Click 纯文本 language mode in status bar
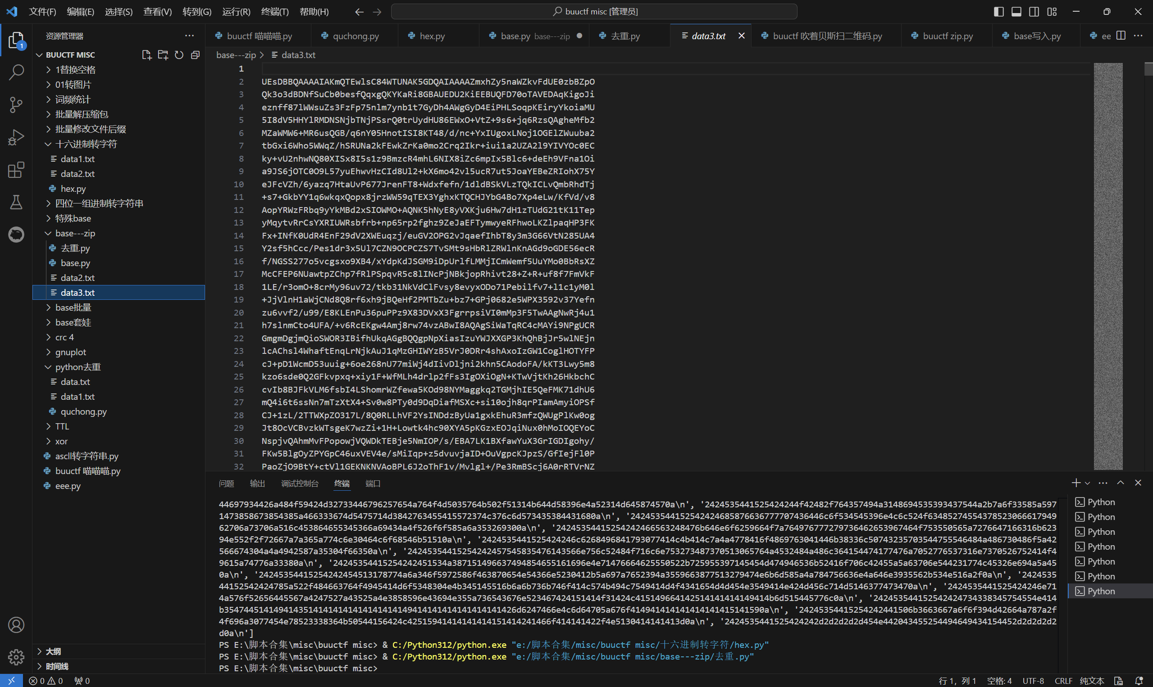Image resolution: width=1153 pixels, height=687 pixels. (1092, 681)
